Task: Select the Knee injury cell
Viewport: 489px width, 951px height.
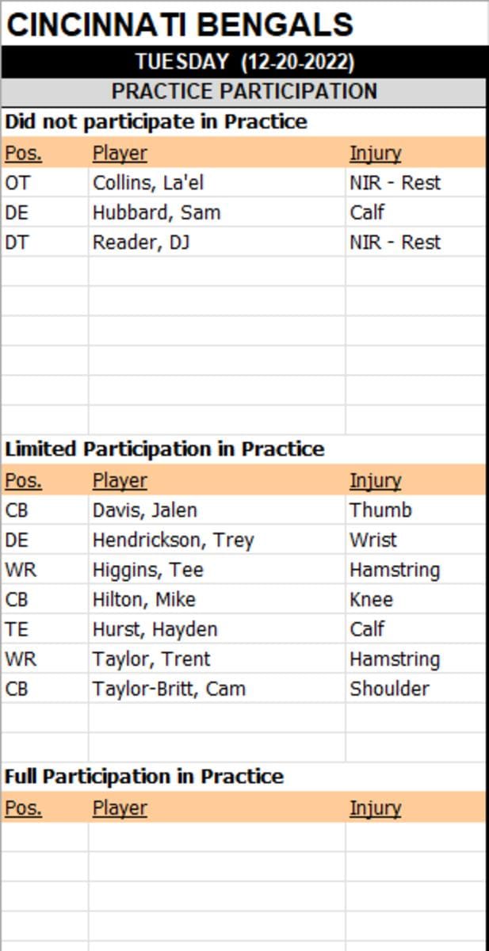Action: click(371, 599)
